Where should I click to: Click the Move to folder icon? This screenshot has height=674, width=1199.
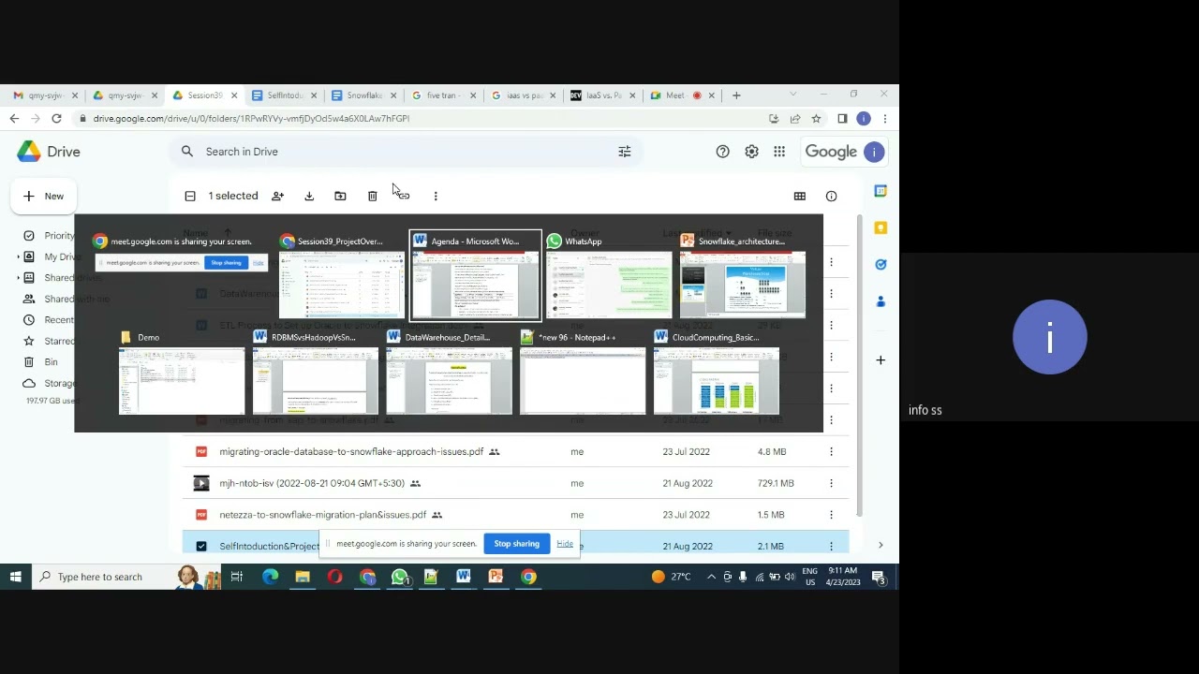(340, 196)
